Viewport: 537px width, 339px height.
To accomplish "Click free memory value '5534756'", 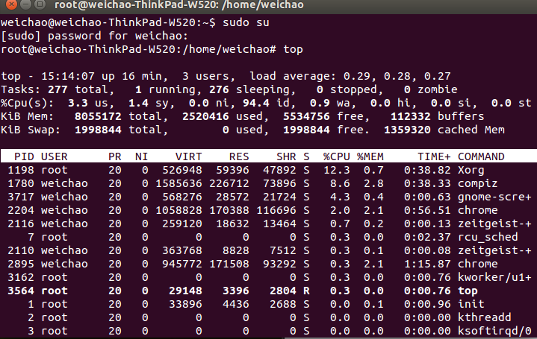I will 306,116.
